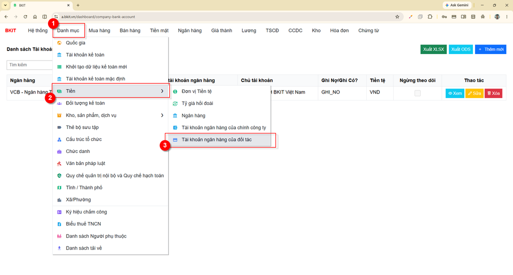The width and height of the screenshot is (513, 275).
Task: Click the partner bank account card icon
Action: [x=175, y=140]
